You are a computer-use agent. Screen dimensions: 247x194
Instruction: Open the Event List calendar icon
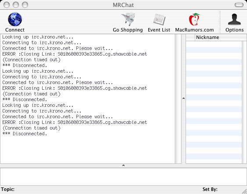(x=159, y=20)
